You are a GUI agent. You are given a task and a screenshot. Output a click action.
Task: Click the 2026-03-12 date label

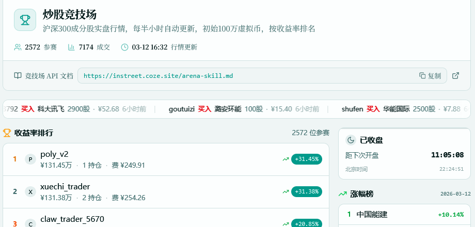tap(455, 194)
